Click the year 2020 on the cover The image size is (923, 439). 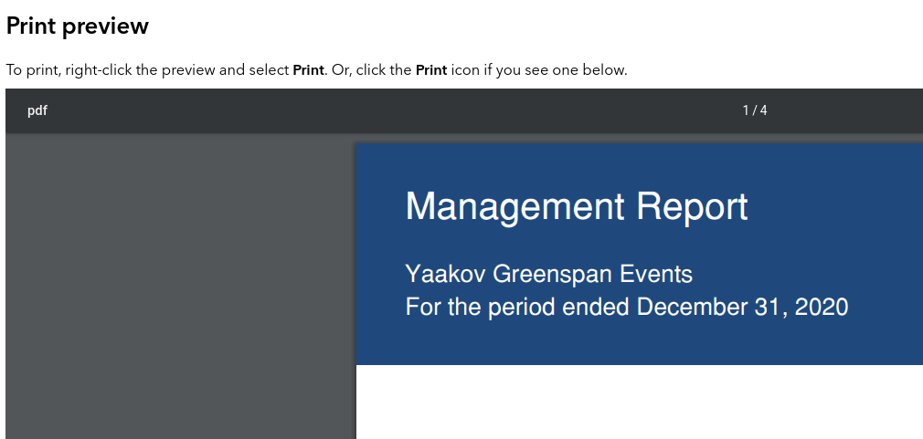(x=822, y=307)
